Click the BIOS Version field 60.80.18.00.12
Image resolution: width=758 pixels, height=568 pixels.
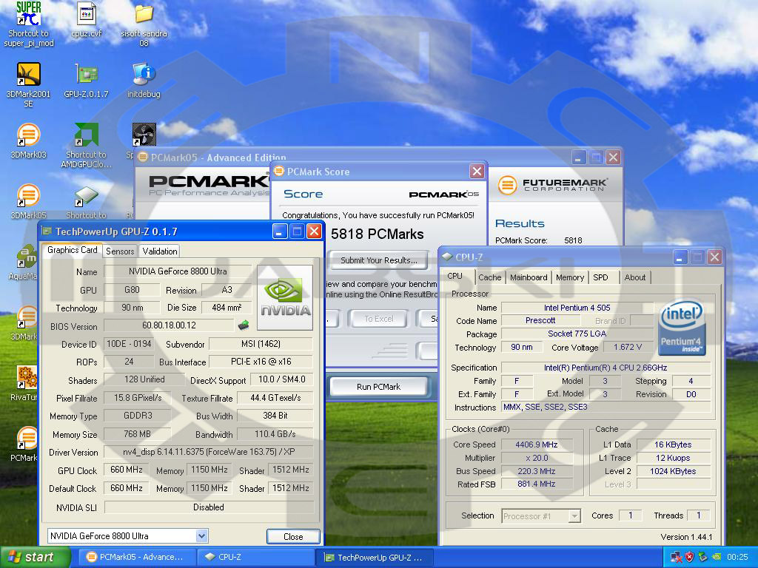coord(169,325)
